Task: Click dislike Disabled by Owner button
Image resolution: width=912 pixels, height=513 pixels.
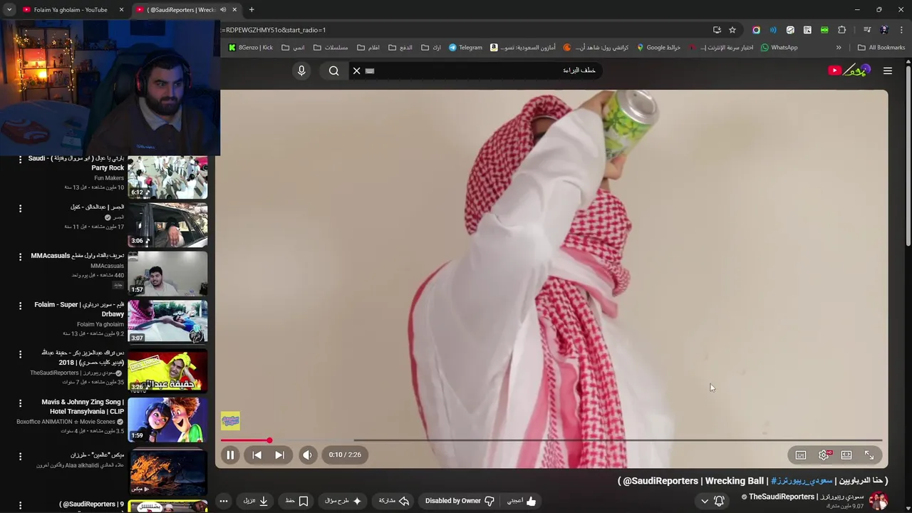Action: click(460, 501)
